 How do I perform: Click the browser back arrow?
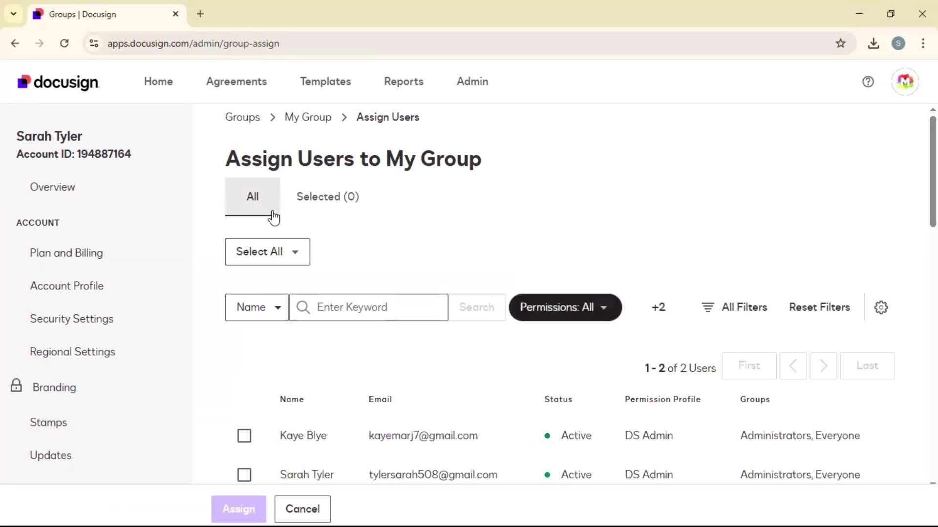(x=15, y=43)
